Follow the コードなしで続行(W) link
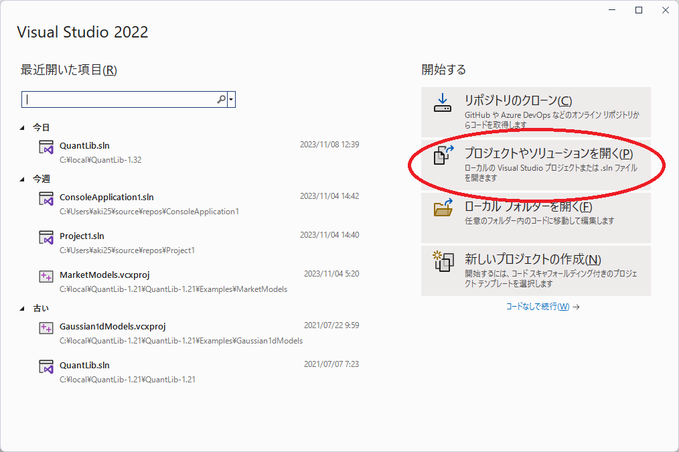 pyautogui.click(x=538, y=307)
